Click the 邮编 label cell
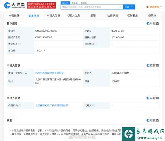The height and width of the screenshot is (141, 165). point(97,81)
